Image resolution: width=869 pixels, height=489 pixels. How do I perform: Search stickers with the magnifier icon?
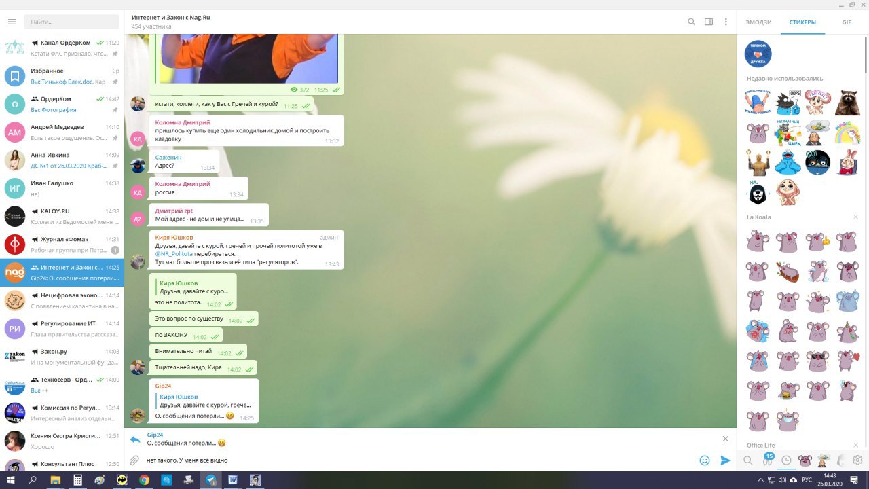(747, 460)
